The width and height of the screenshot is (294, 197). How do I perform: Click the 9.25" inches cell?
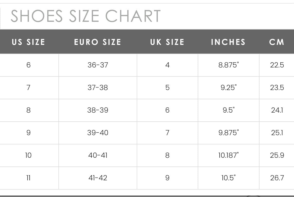point(229,87)
